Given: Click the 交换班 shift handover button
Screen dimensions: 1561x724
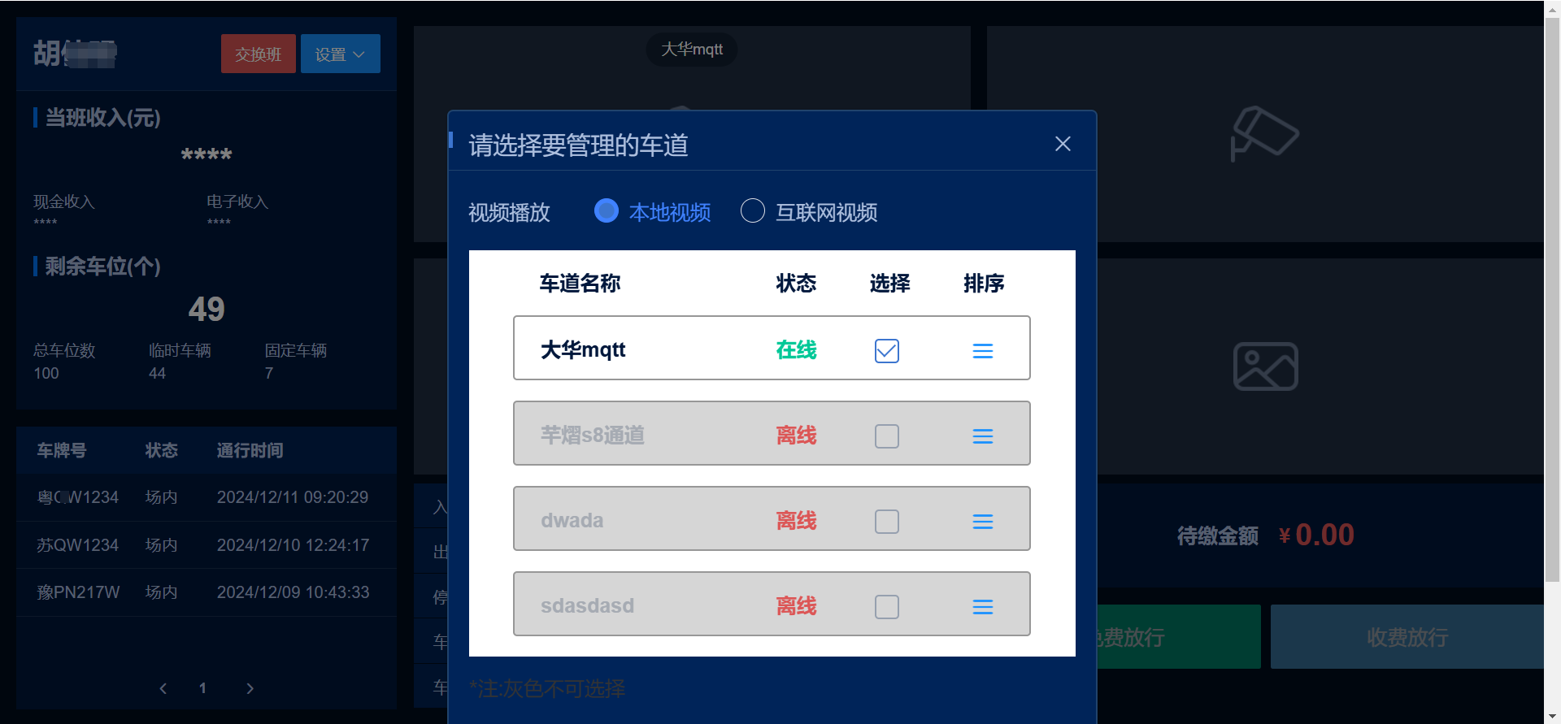Looking at the screenshot, I should (x=259, y=54).
